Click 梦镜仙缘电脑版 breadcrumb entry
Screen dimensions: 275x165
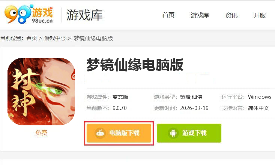coord(93,38)
